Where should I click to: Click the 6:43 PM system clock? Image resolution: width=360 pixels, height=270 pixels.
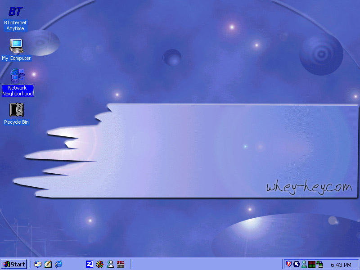(x=341, y=265)
